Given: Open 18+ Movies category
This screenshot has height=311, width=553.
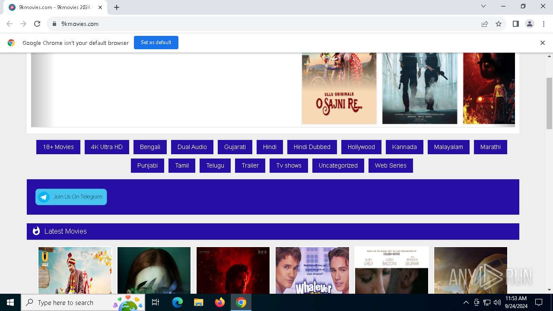Looking at the screenshot, I should [x=58, y=147].
